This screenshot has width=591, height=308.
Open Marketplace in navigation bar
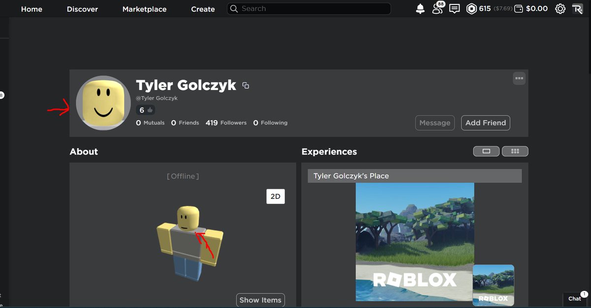pyautogui.click(x=144, y=9)
